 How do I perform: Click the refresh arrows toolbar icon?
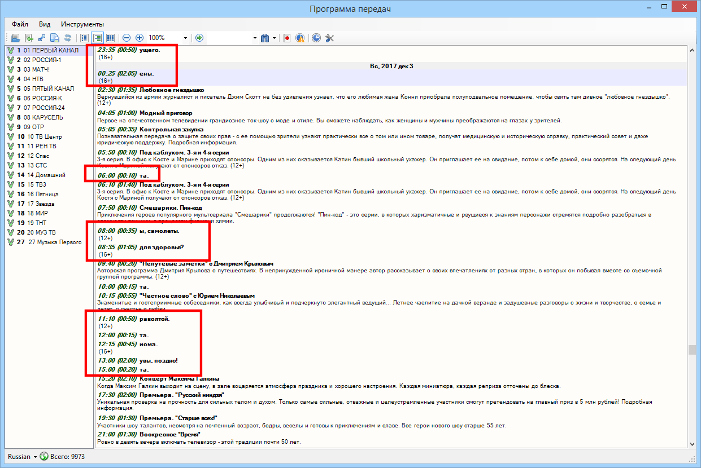(68, 38)
